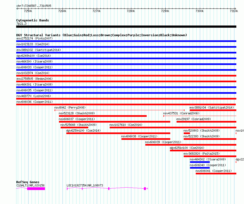Click the 7280k ruler position
The height and width of the screenshot is (204, 244).
pos(131,11)
